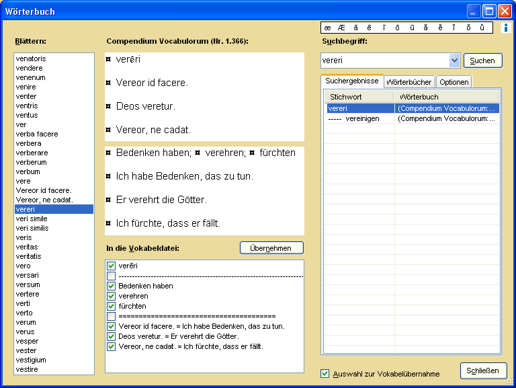Switch to the Wörterbücher tab
Viewport: 516px width, 388px height.
[409, 82]
